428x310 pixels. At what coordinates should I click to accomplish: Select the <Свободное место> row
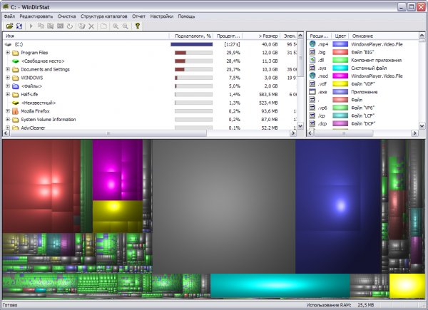pos(150,61)
